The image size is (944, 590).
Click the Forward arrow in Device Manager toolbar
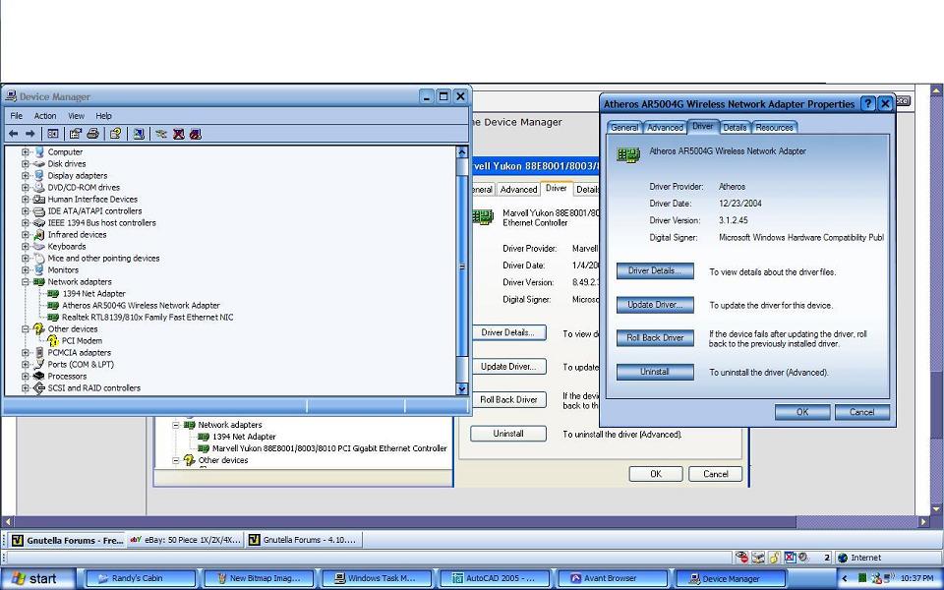[30, 134]
